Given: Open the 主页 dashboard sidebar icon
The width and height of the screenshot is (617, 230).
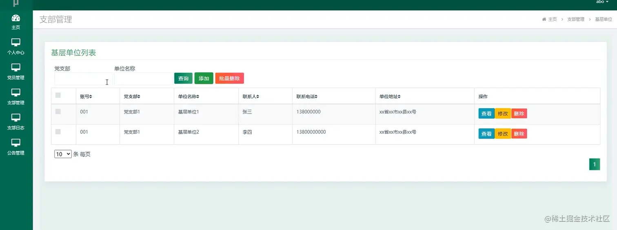Looking at the screenshot, I should coord(16,22).
